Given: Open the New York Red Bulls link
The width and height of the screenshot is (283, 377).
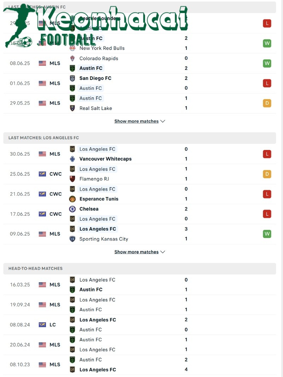Looking at the screenshot, I should coord(102,48).
